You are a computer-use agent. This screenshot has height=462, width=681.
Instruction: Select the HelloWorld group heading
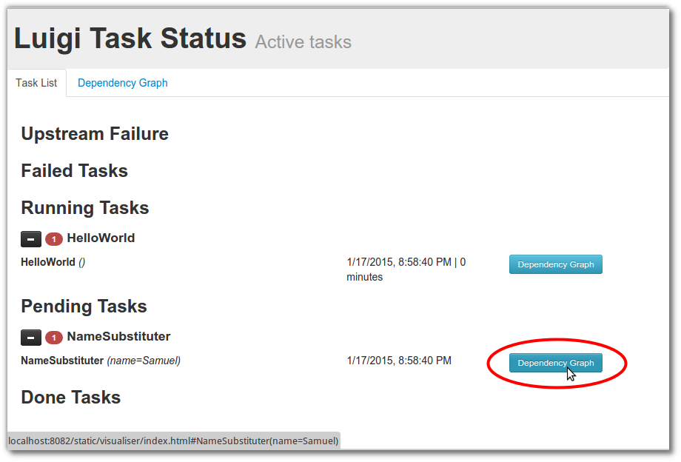pos(101,238)
